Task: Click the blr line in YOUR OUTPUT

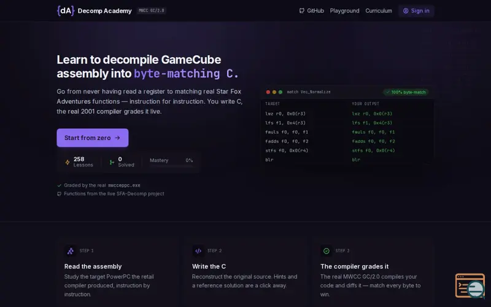Action: click(x=356, y=160)
